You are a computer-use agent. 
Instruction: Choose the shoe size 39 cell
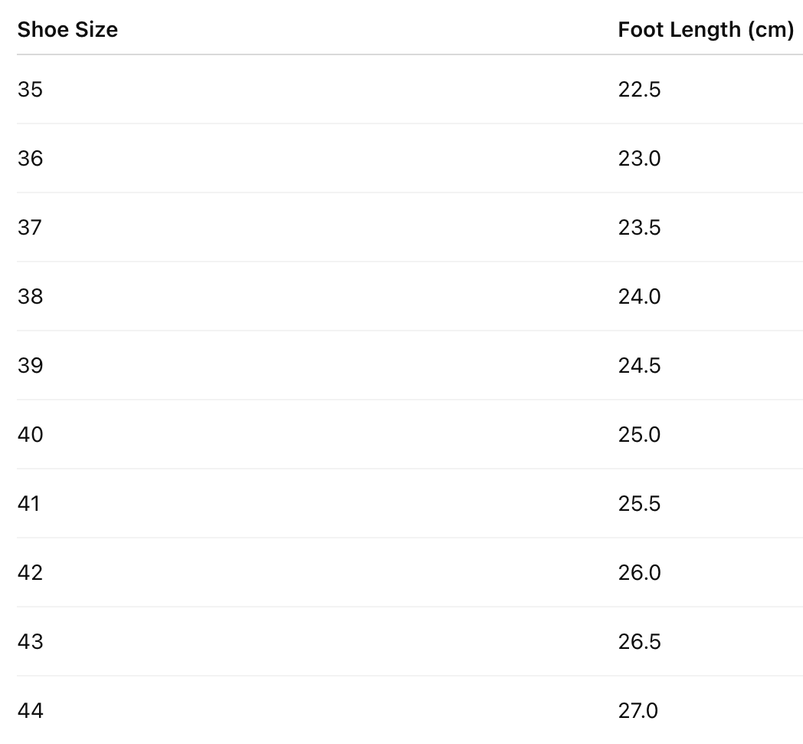(x=31, y=366)
